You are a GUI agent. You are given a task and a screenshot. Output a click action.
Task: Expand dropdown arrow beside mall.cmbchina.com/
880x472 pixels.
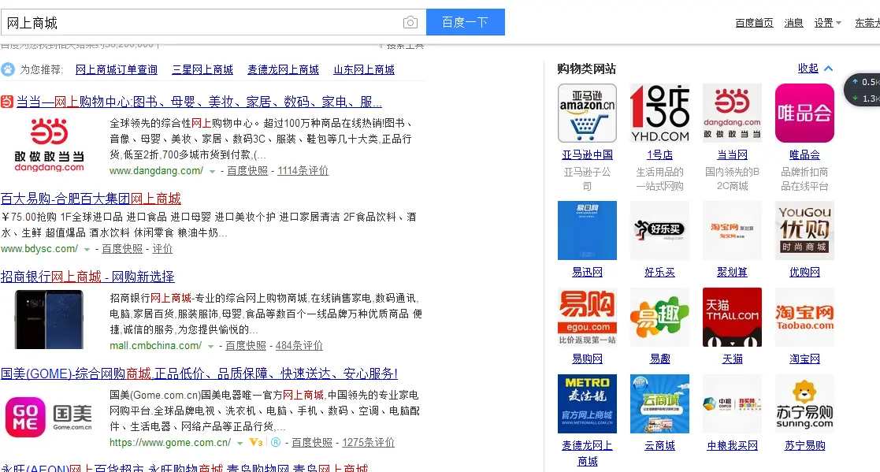210,346
